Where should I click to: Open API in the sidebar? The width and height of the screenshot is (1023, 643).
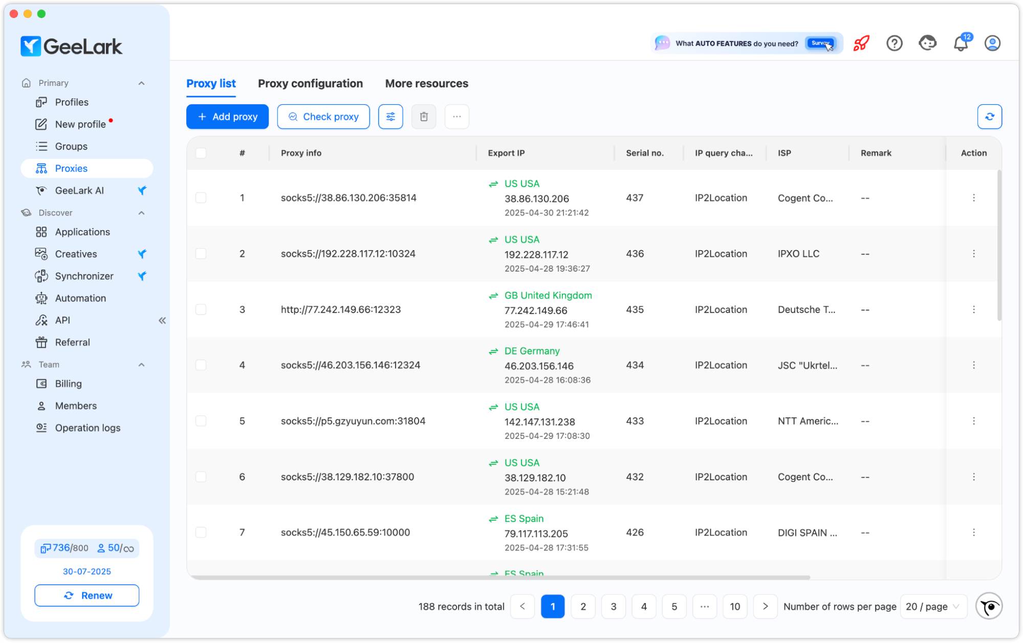(87, 320)
